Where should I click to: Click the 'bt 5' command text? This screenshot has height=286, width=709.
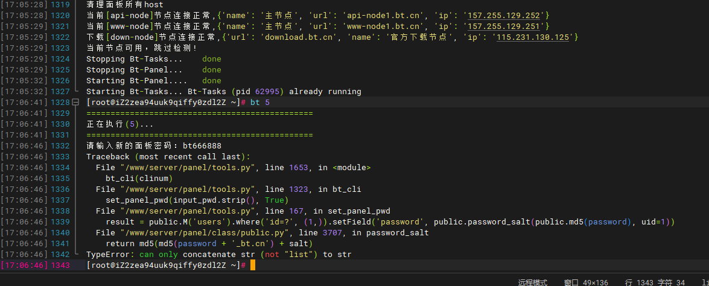pyautogui.click(x=260, y=103)
